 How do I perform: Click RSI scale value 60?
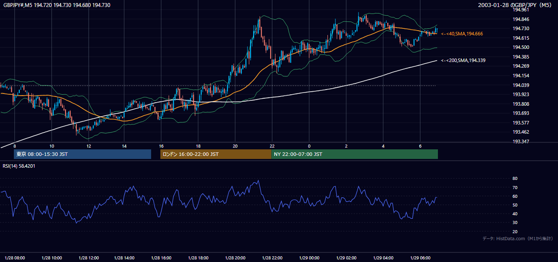pyautogui.click(x=515, y=196)
